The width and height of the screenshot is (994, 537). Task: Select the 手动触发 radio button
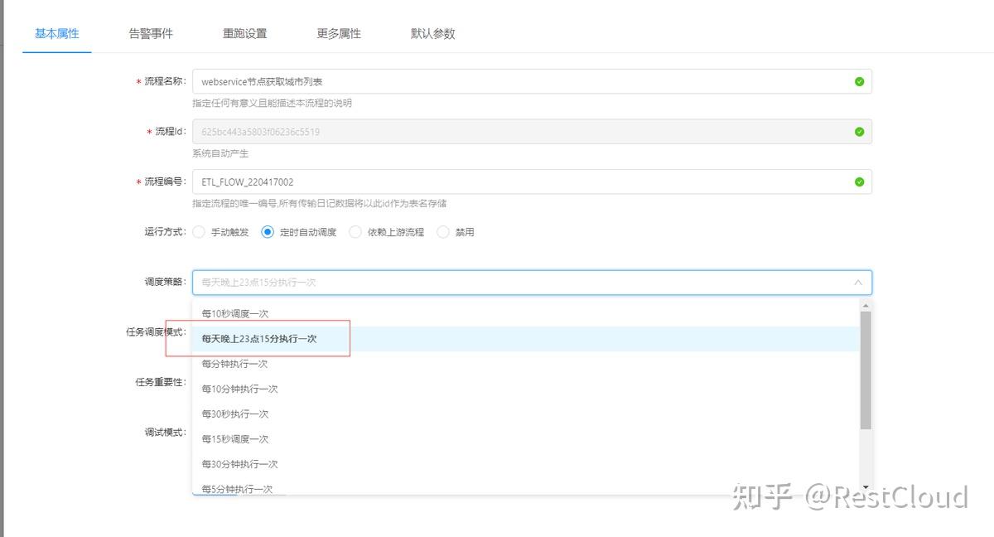point(199,232)
